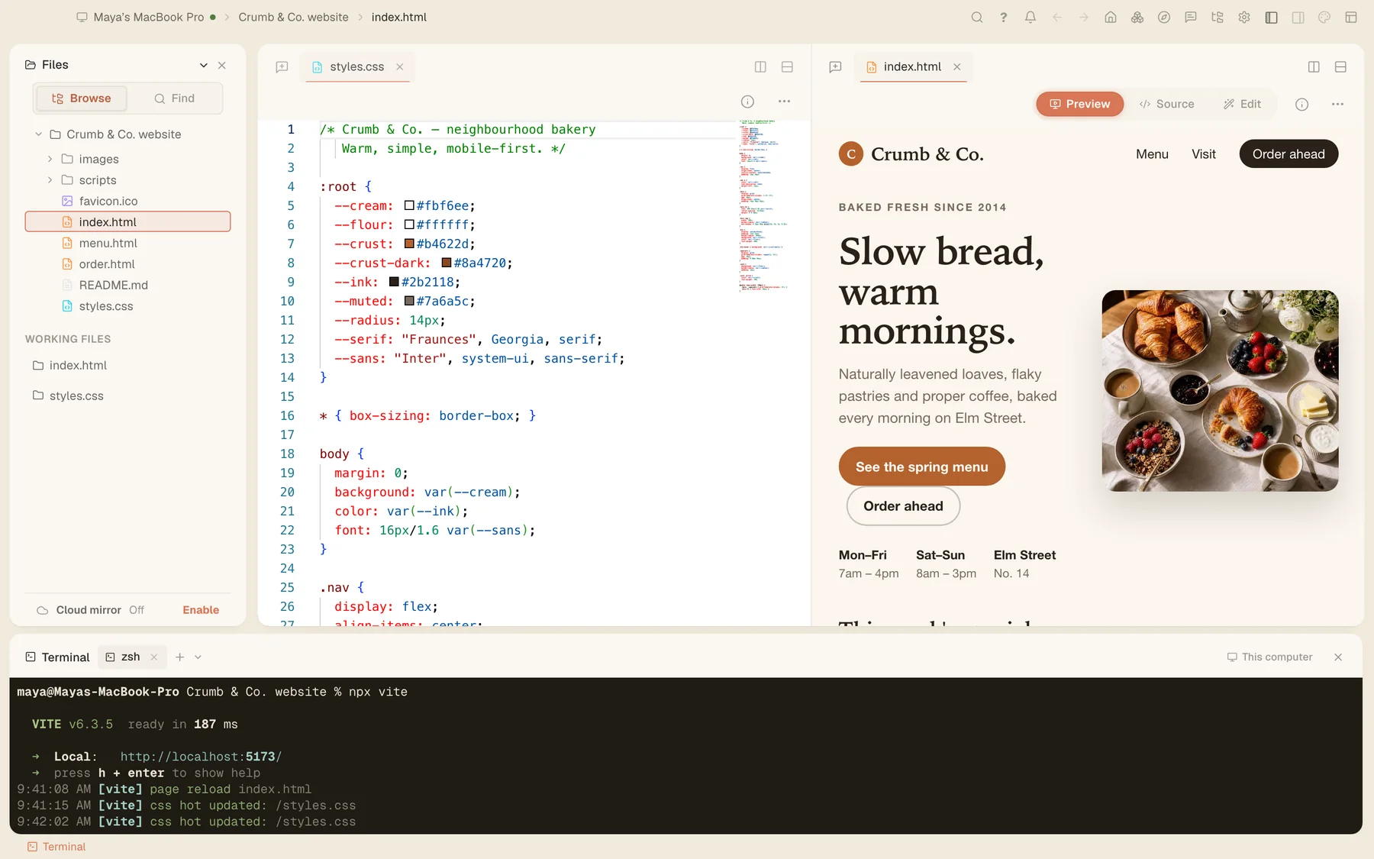
Task: Add a new terminal with plus
Action: pyautogui.click(x=179, y=657)
